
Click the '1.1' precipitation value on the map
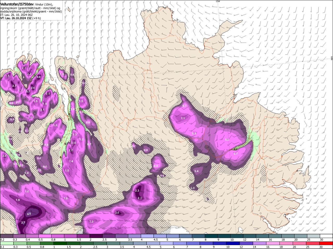[183, 118]
